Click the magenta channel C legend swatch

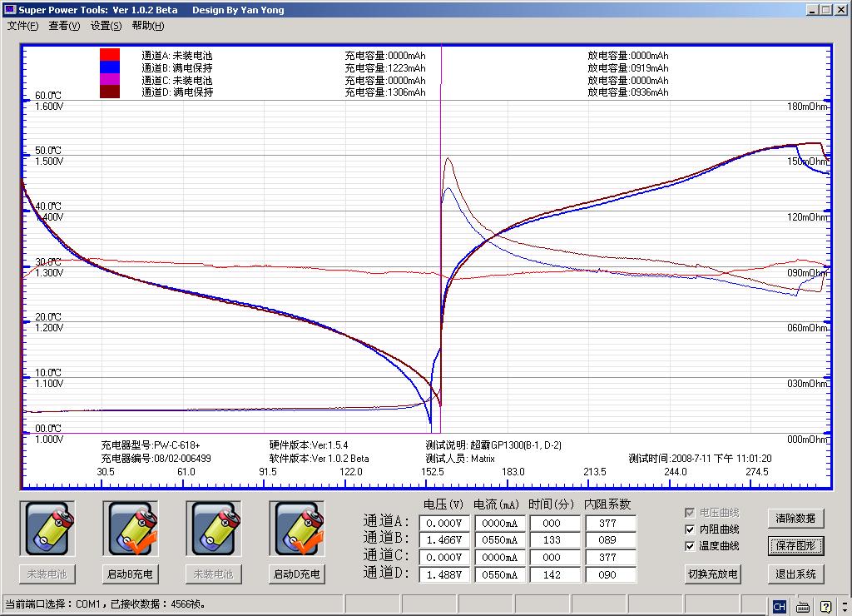tap(110, 79)
